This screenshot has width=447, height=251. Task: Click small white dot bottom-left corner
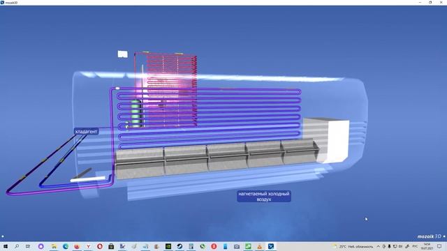point(3,236)
